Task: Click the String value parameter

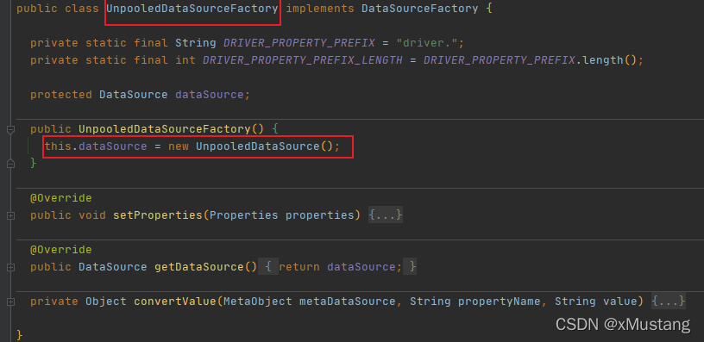Action: (596, 302)
